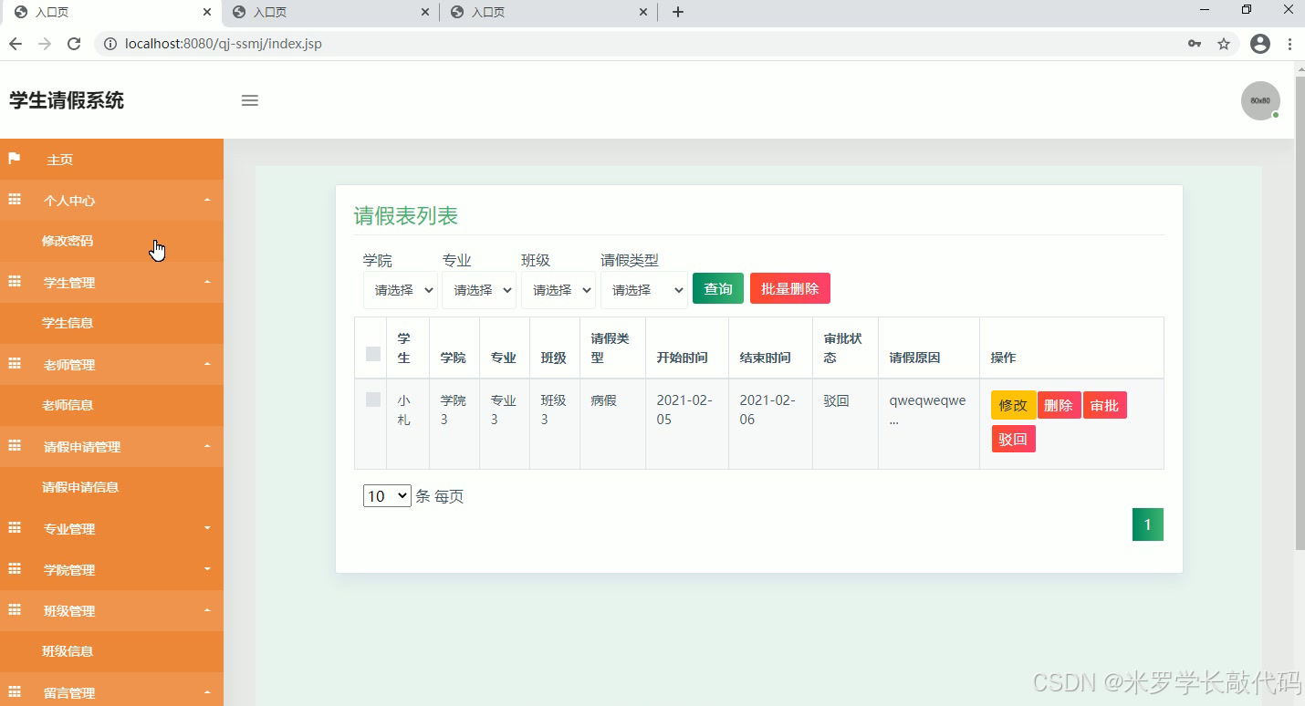Screen dimensions: 1305x706
Task: Toggle the bookmark star in address bar
Action: pyautogui.click(x=1224, y=43)
